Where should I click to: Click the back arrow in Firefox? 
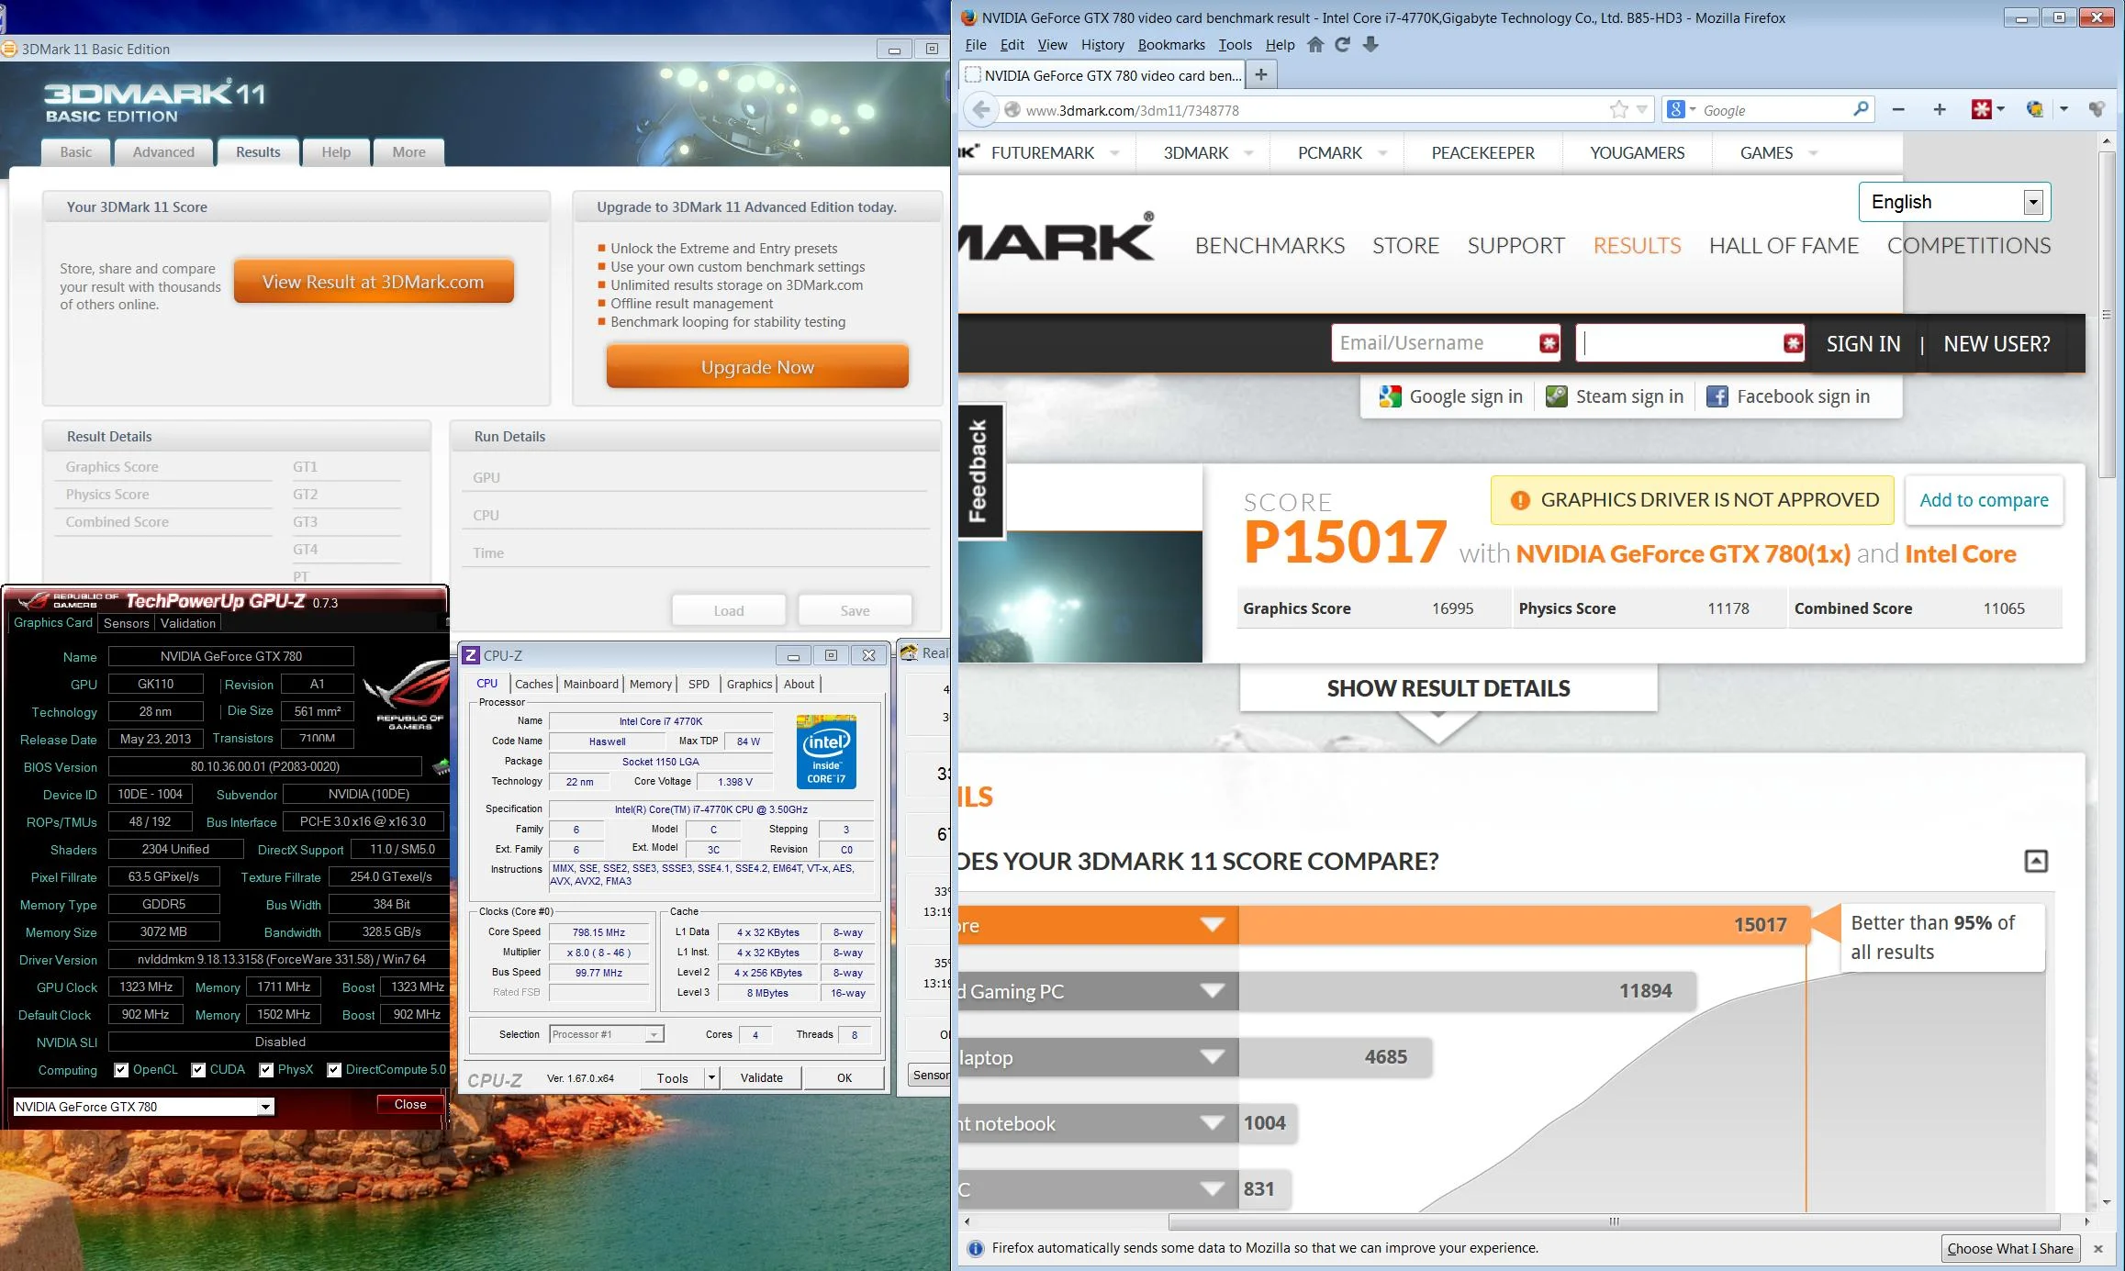coord(980,110)
